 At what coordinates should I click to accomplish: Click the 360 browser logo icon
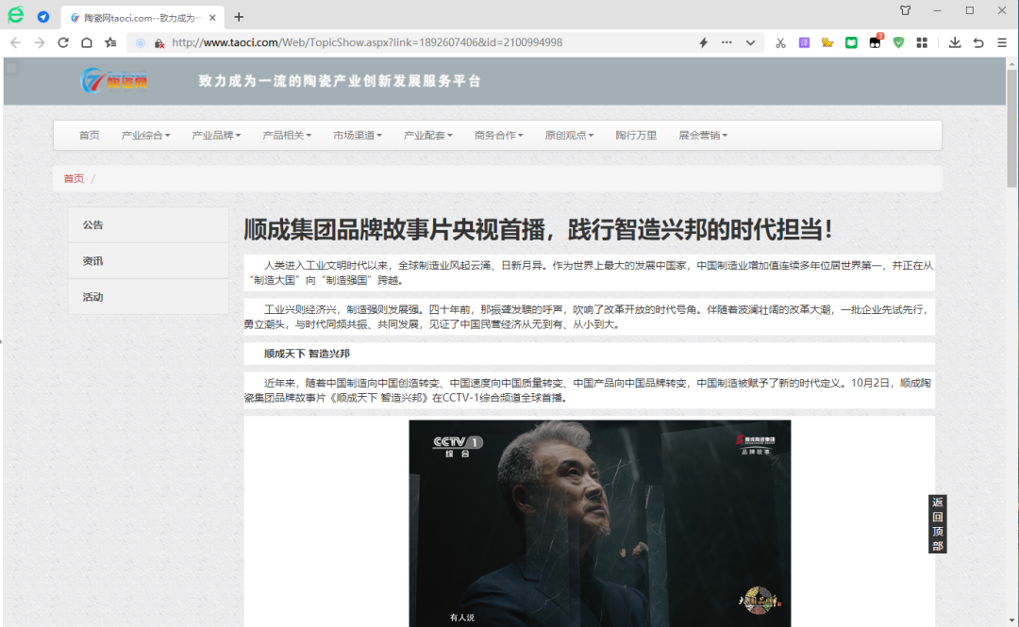[x=16, y=15]
